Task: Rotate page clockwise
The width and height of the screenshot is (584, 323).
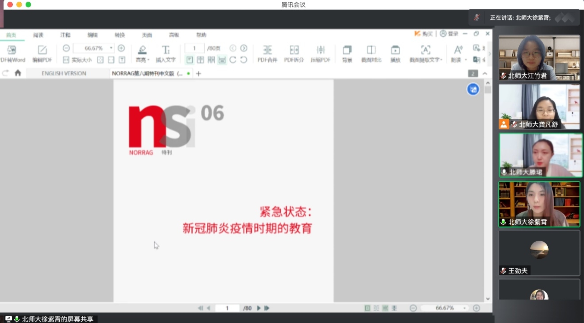Action: [x=233, y=60]
